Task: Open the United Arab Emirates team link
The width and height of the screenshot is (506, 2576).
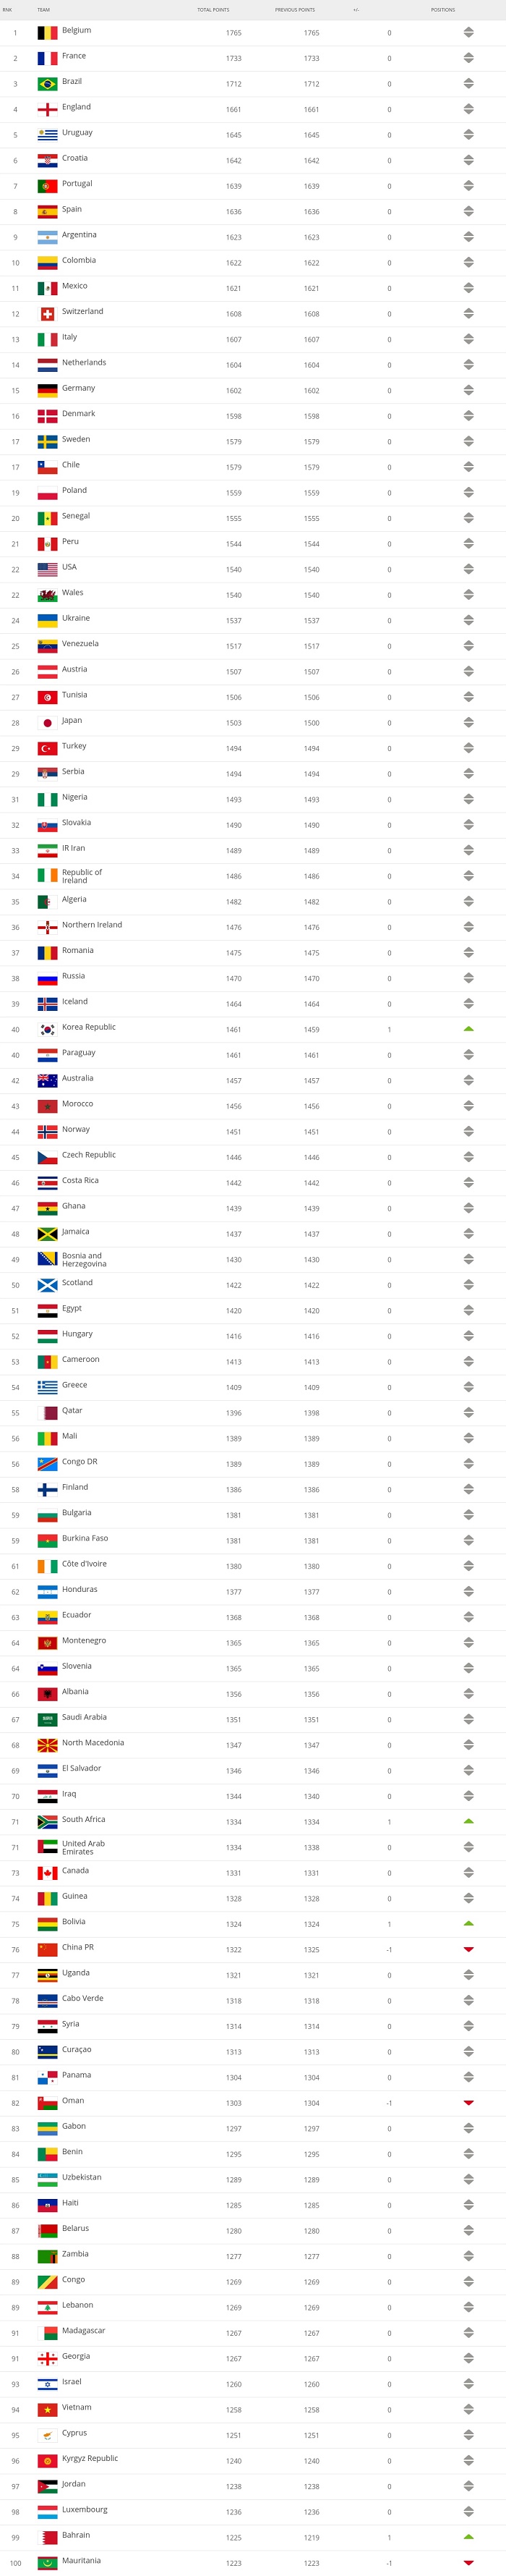Action: [x=83, y=1847]
